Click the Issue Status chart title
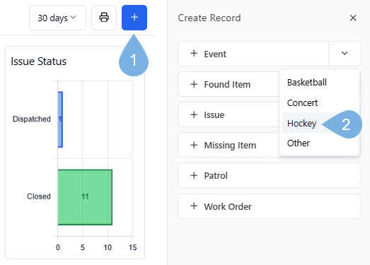This screenshot has width=370, height=265. tap(39, 61)
